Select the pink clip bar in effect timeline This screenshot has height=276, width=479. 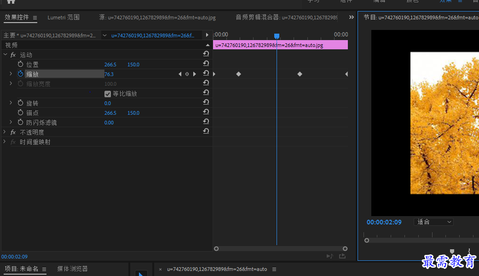point(280,45)
